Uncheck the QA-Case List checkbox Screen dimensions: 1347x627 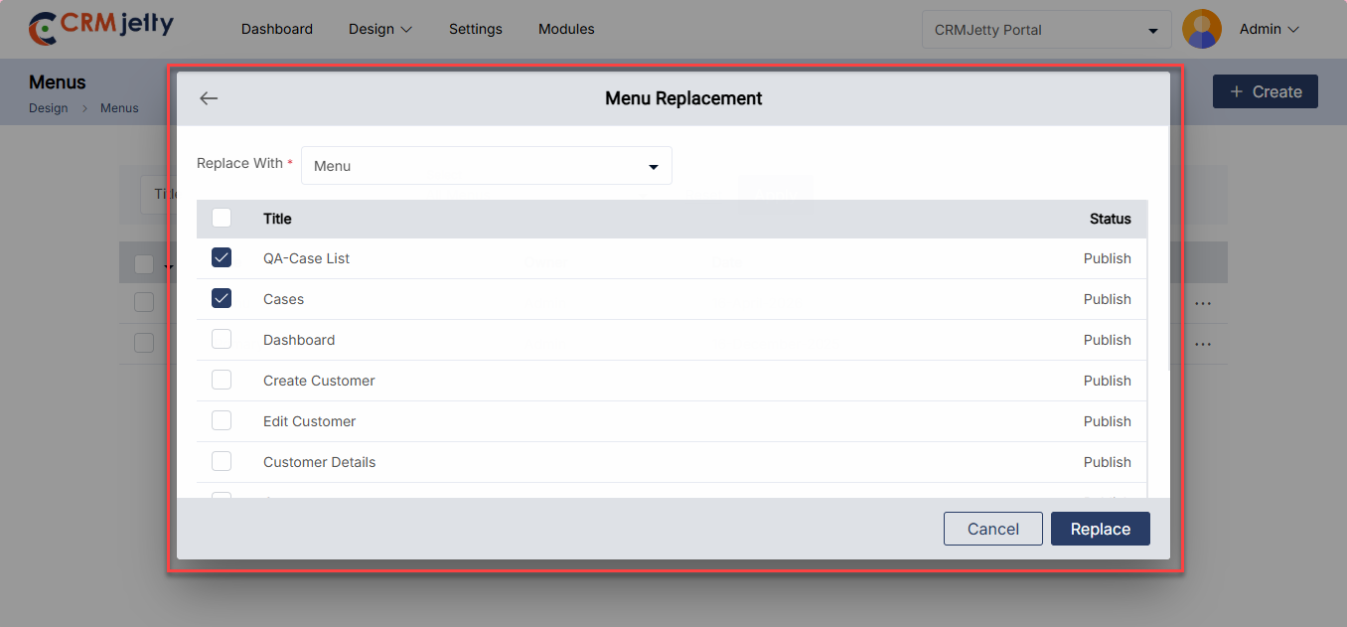222,258
